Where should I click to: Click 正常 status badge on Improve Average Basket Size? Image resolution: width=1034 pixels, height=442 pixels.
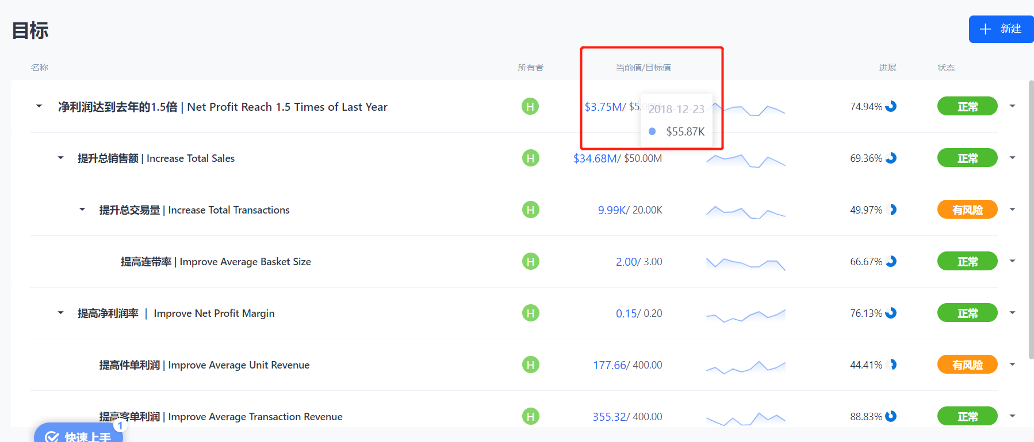tap(967, 261)
